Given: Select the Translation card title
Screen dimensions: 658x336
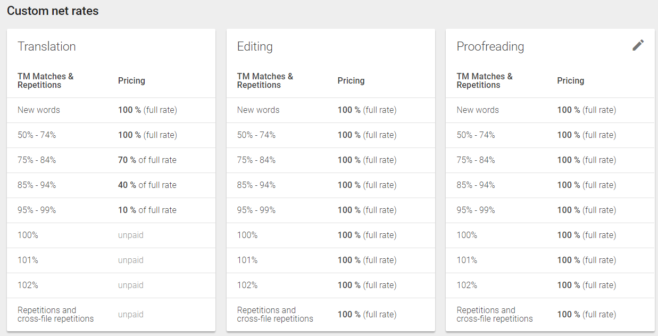Looking at the screenshot, I should pos(47,46).
